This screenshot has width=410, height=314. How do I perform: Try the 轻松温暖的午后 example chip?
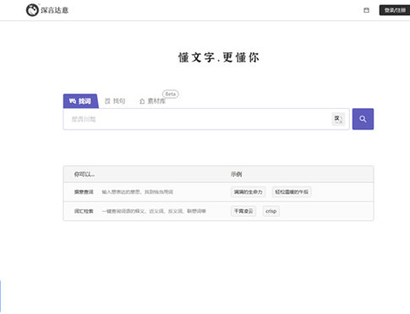pyautogui.click(x=292, y=192)
